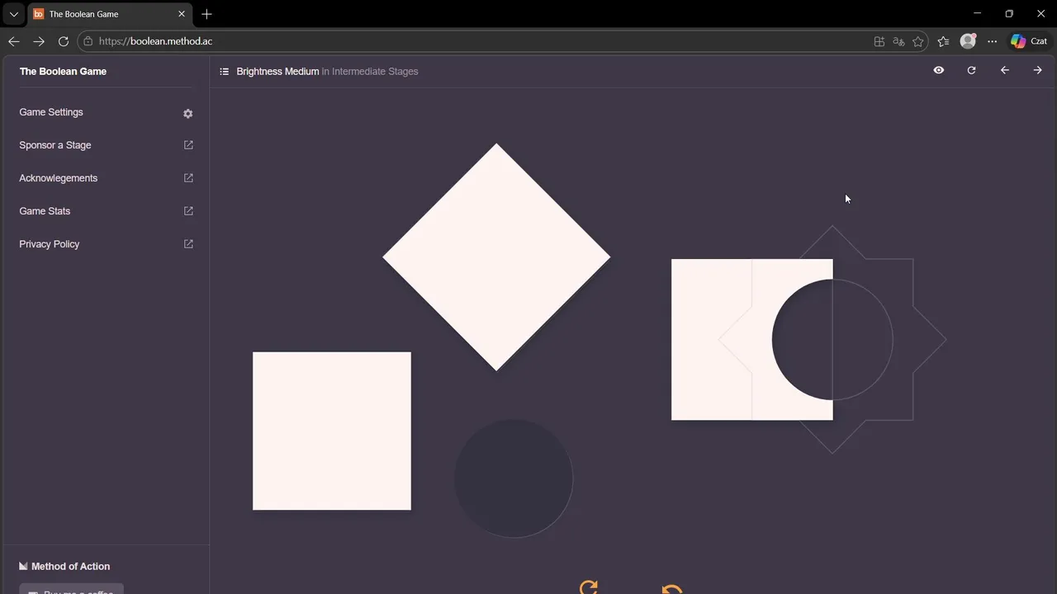The width and height of the screenshot is (1057, 594).
Task: Reload the page with the browser refresh button
Action: 64,41
